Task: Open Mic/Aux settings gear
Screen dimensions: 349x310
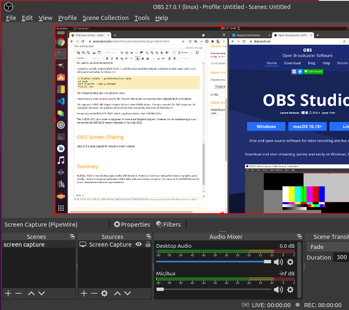Action: tap(290, 289)
